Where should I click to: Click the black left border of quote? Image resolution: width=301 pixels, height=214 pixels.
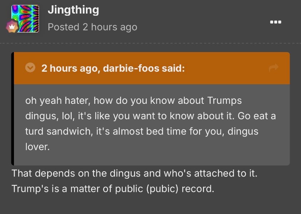(x=12, y=109)
